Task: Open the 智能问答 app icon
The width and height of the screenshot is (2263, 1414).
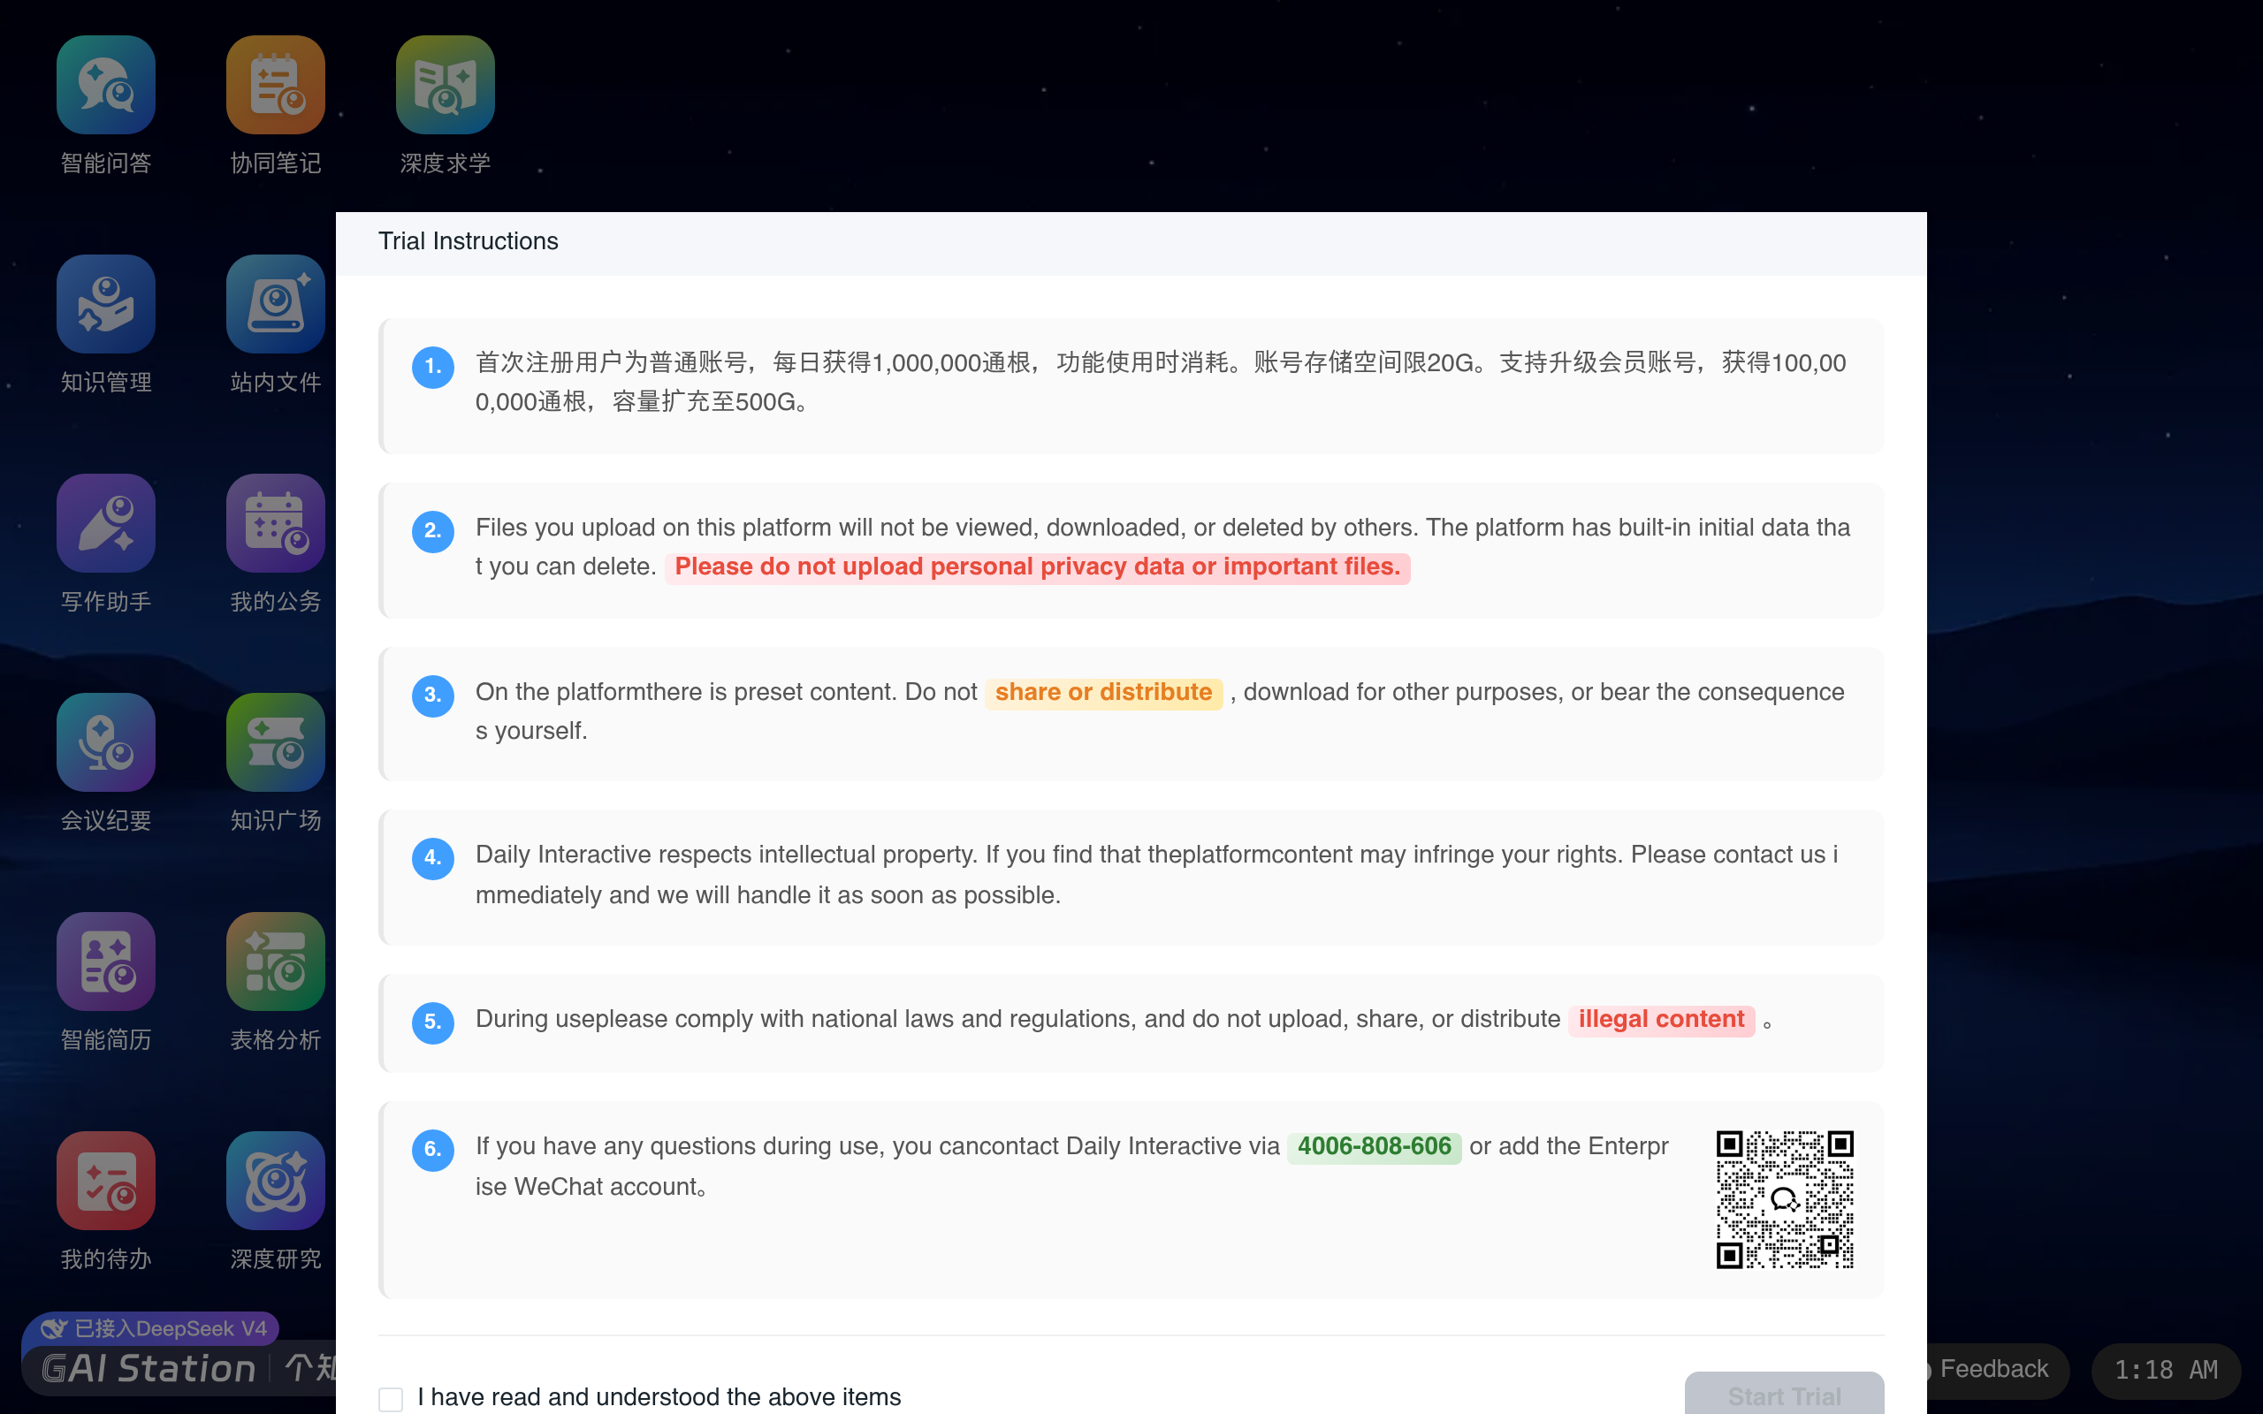Action: coord(106,85)
